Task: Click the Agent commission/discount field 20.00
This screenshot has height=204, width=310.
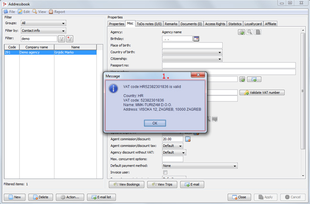Action: point(173,139)
